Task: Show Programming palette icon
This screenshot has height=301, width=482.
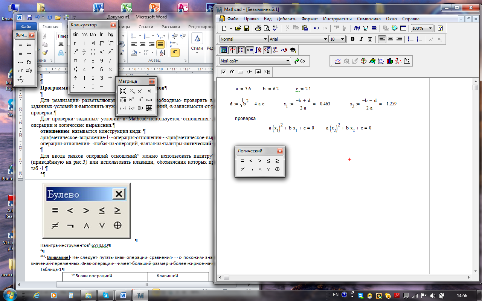Action: point(276,50)
